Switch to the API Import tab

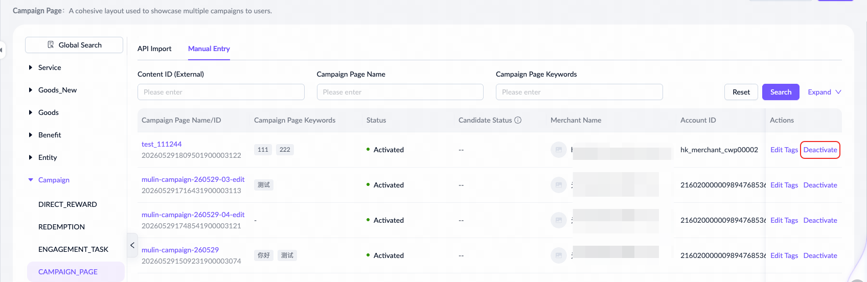pyautogui.click(x=154, y=49)
